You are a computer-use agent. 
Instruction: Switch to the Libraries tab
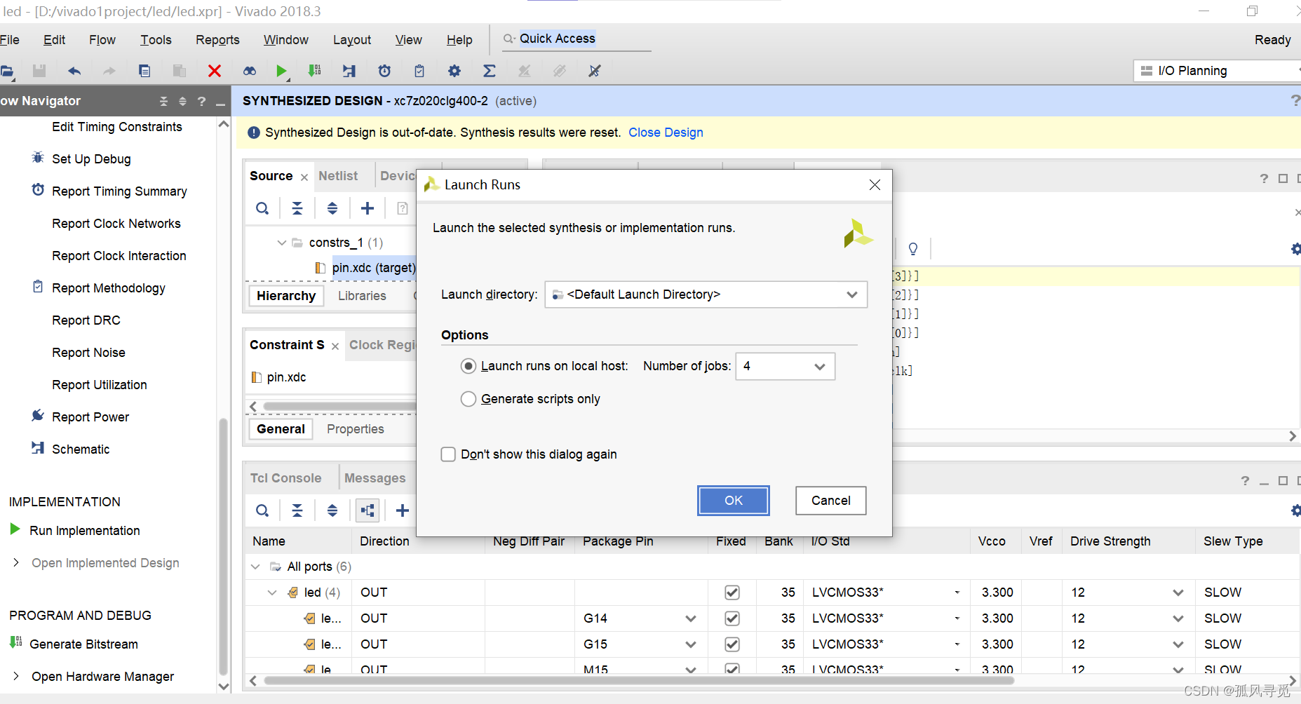[x=362, y=296]
